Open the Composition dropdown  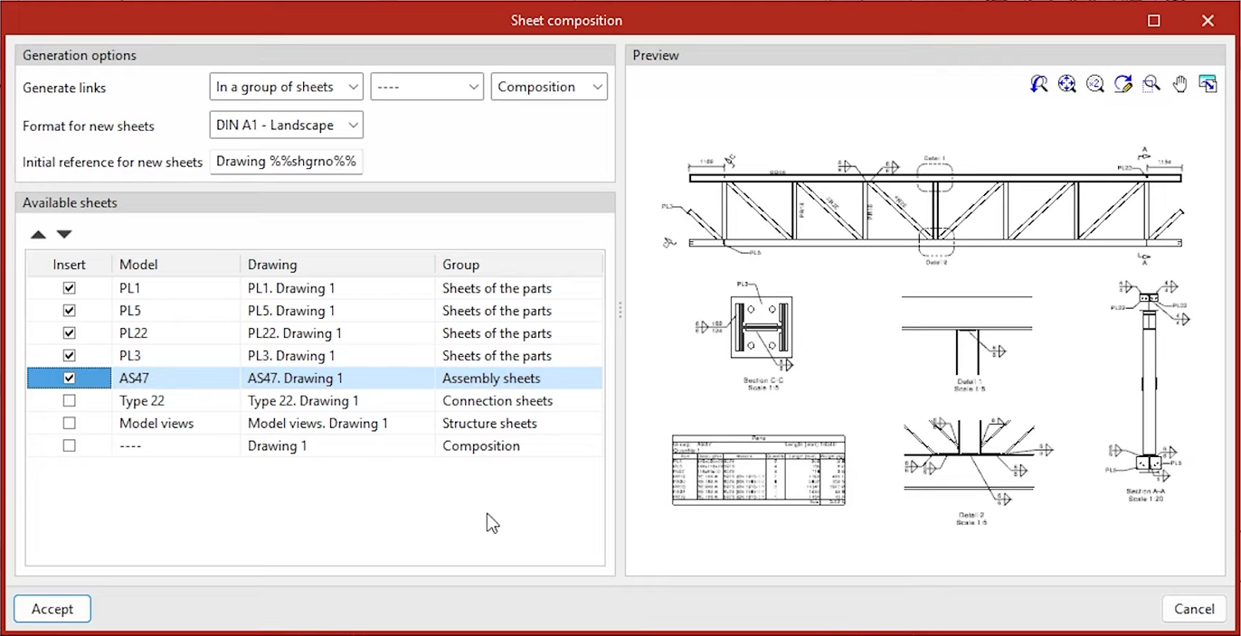click(549, 87)
